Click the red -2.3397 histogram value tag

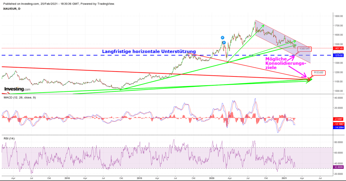tap(338, 119)
